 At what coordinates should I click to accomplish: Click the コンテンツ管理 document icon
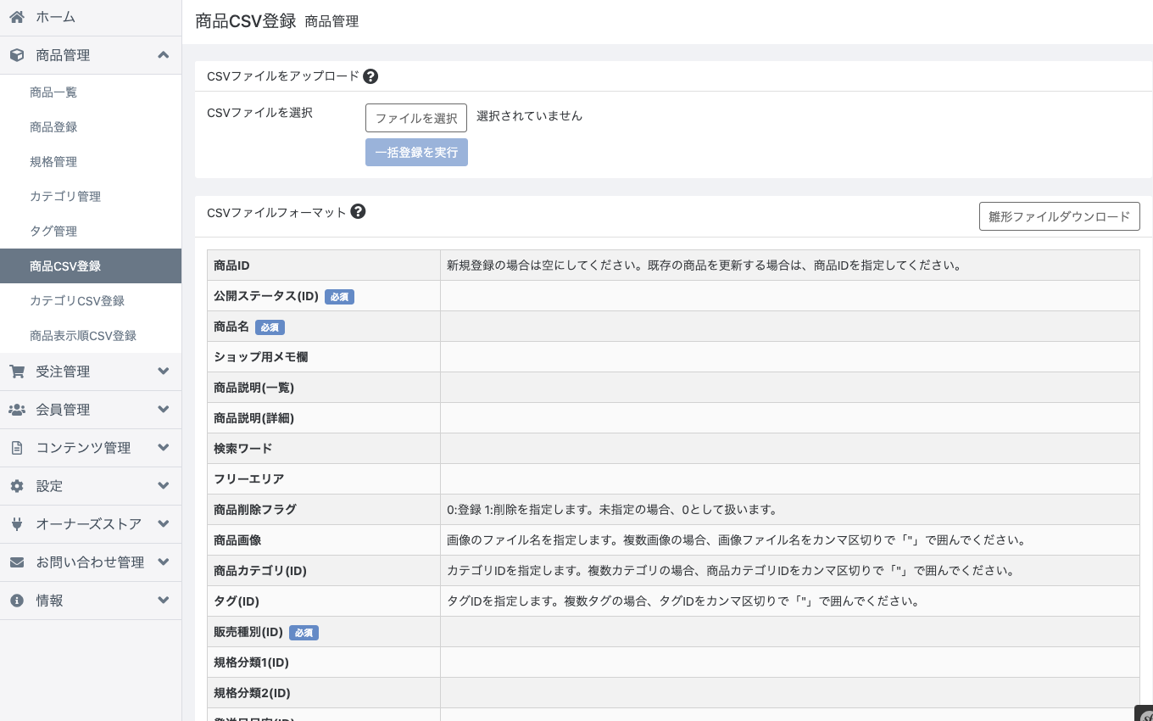click(17, 448)
